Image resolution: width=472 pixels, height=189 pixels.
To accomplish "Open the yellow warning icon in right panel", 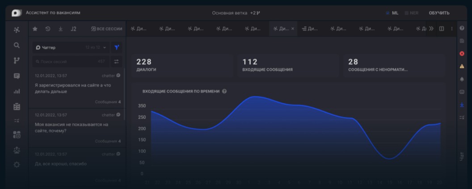I will pos(462,66).
